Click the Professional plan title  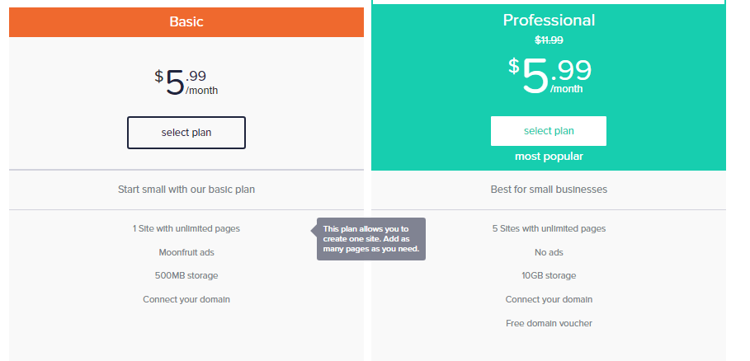(549, 21)
